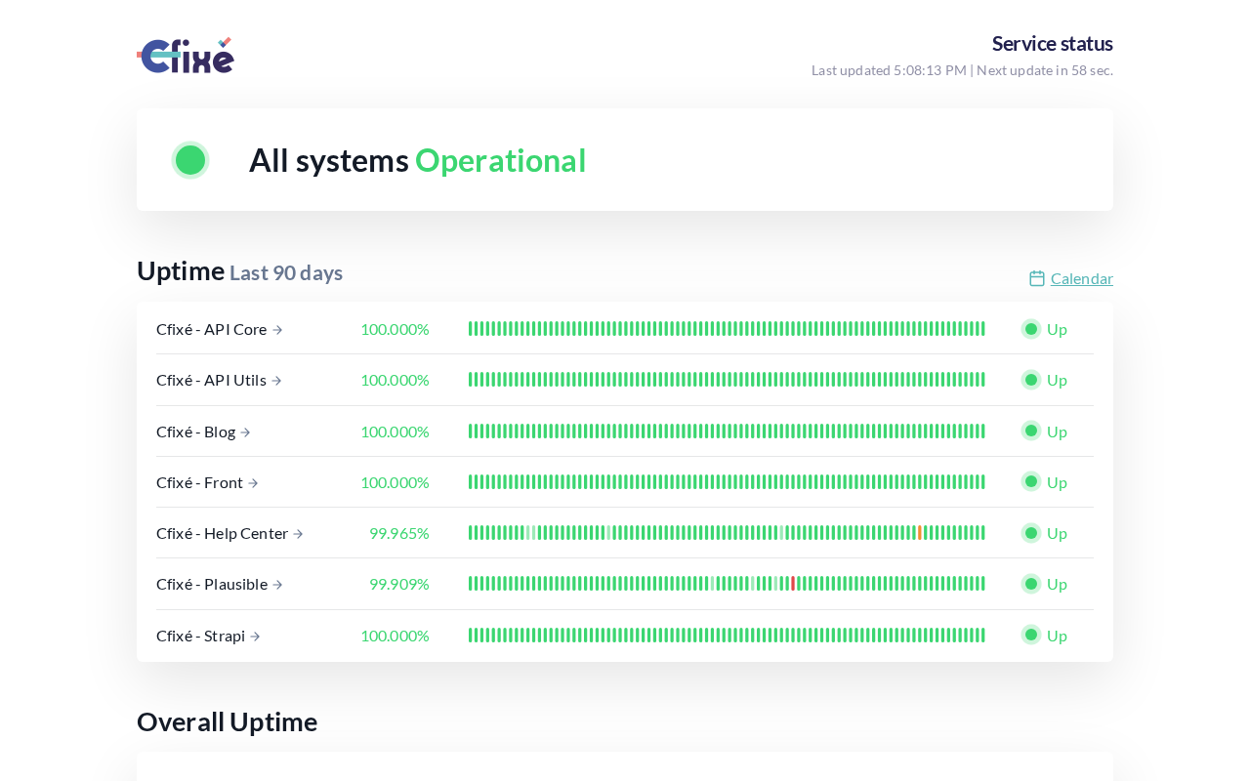Open the Cfixé - Plausible monitor name

(211, 584)
